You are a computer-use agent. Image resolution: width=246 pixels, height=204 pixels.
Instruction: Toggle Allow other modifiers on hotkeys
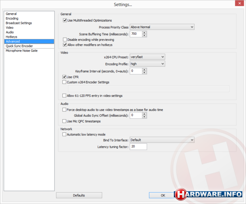click(65, 45)
